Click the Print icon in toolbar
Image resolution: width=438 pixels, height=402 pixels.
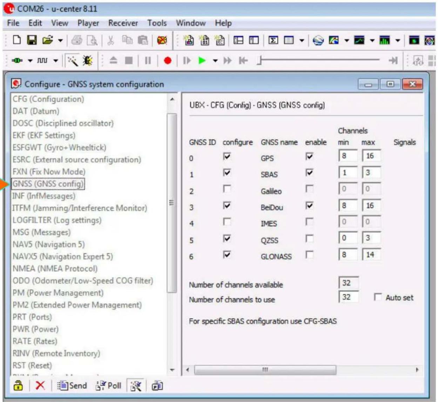(x=76, y=41)
